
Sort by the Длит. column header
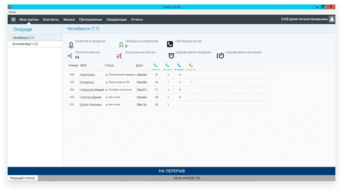140,65
